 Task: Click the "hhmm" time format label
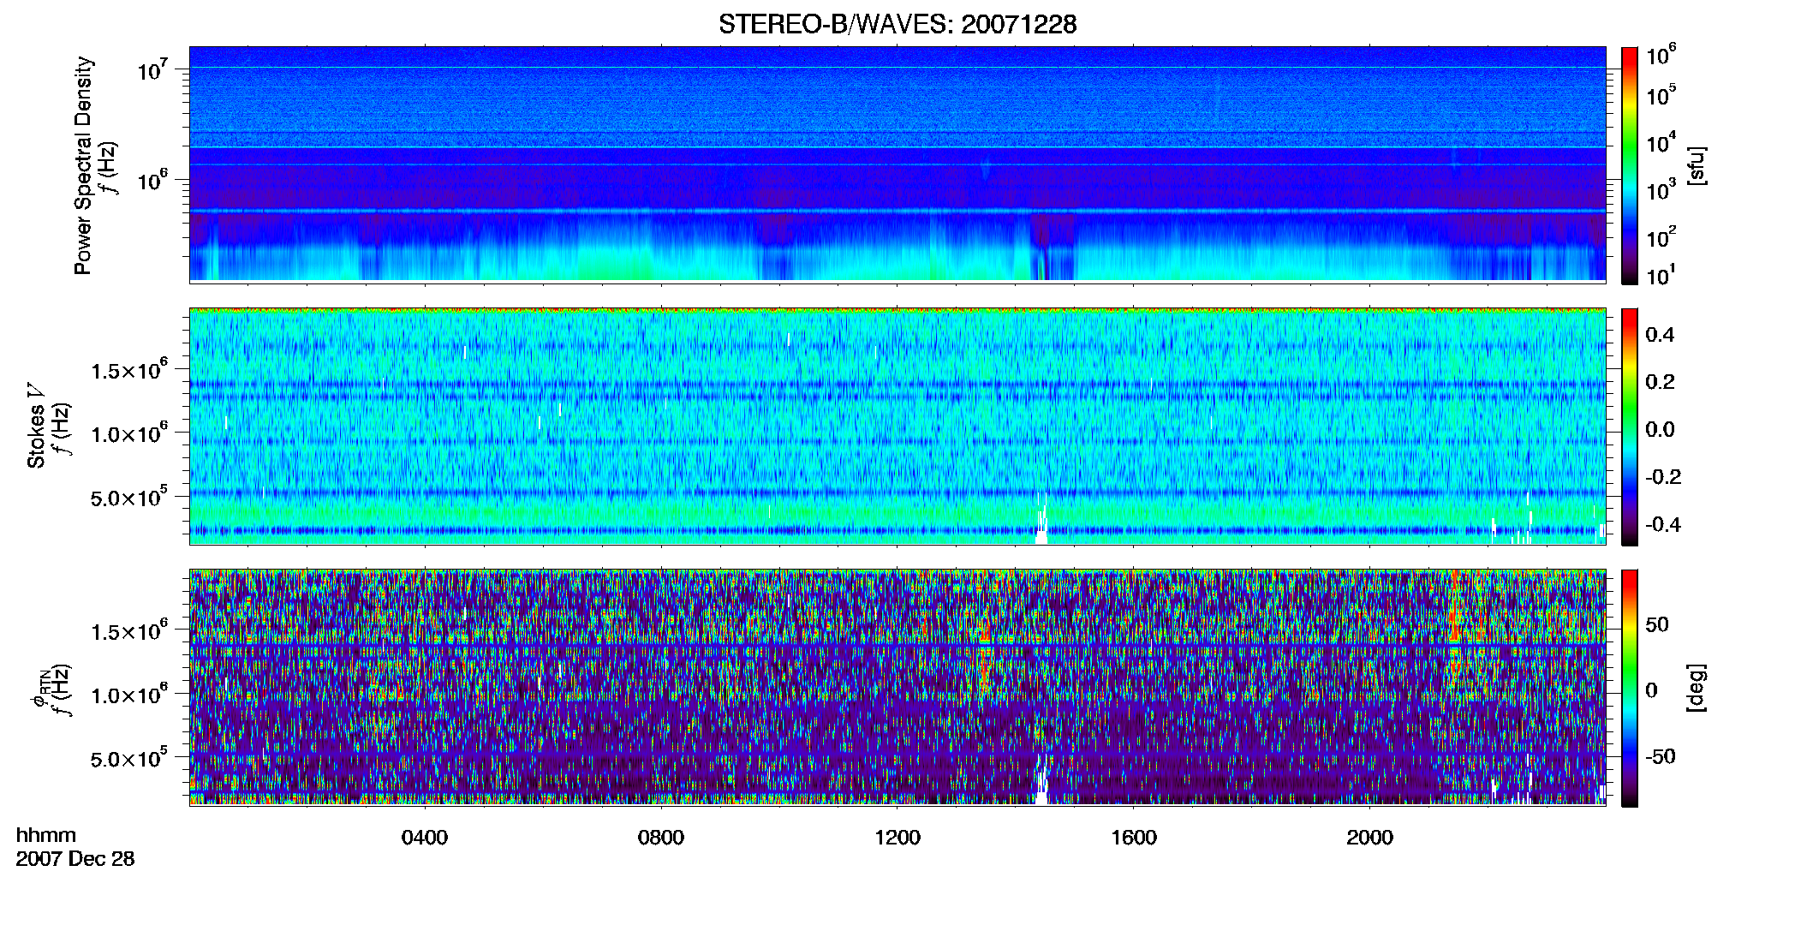click(x=46, y=836)
